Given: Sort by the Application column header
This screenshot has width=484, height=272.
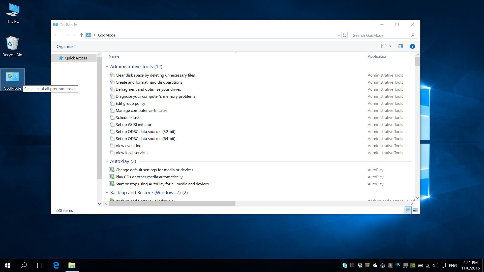Looking at the screenshot, I should [x=377, y=56].
